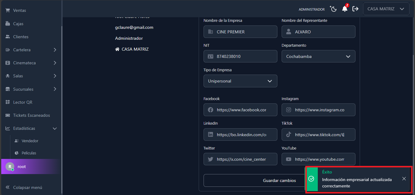
Task: Click the logout arrow icon
Action: pos(355,9)
